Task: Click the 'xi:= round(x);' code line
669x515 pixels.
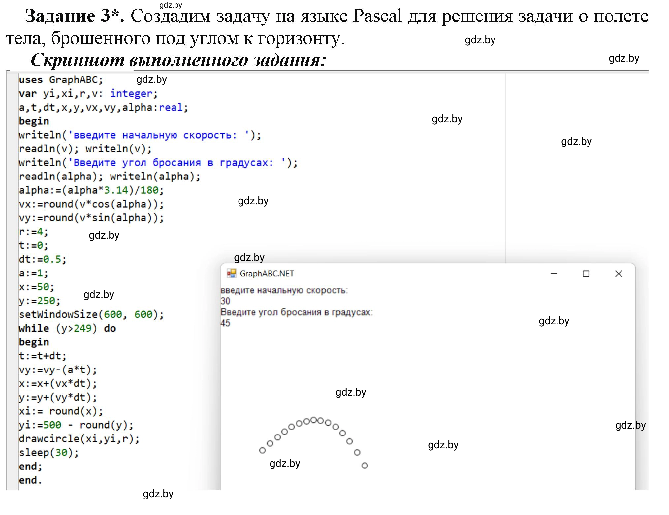Action: [61, 411]
